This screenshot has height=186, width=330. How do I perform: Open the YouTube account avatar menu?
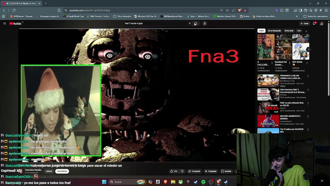(x=321, y=24)
